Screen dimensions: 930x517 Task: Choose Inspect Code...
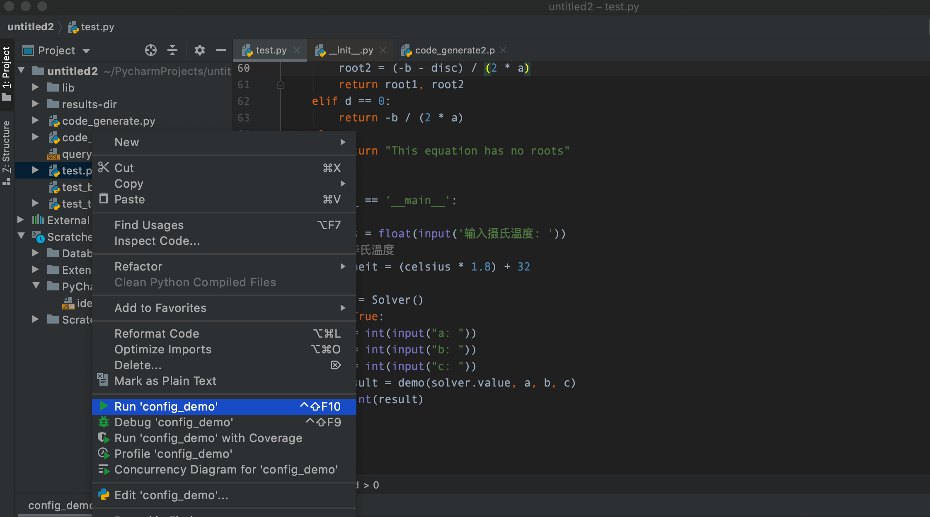[224, 241]
